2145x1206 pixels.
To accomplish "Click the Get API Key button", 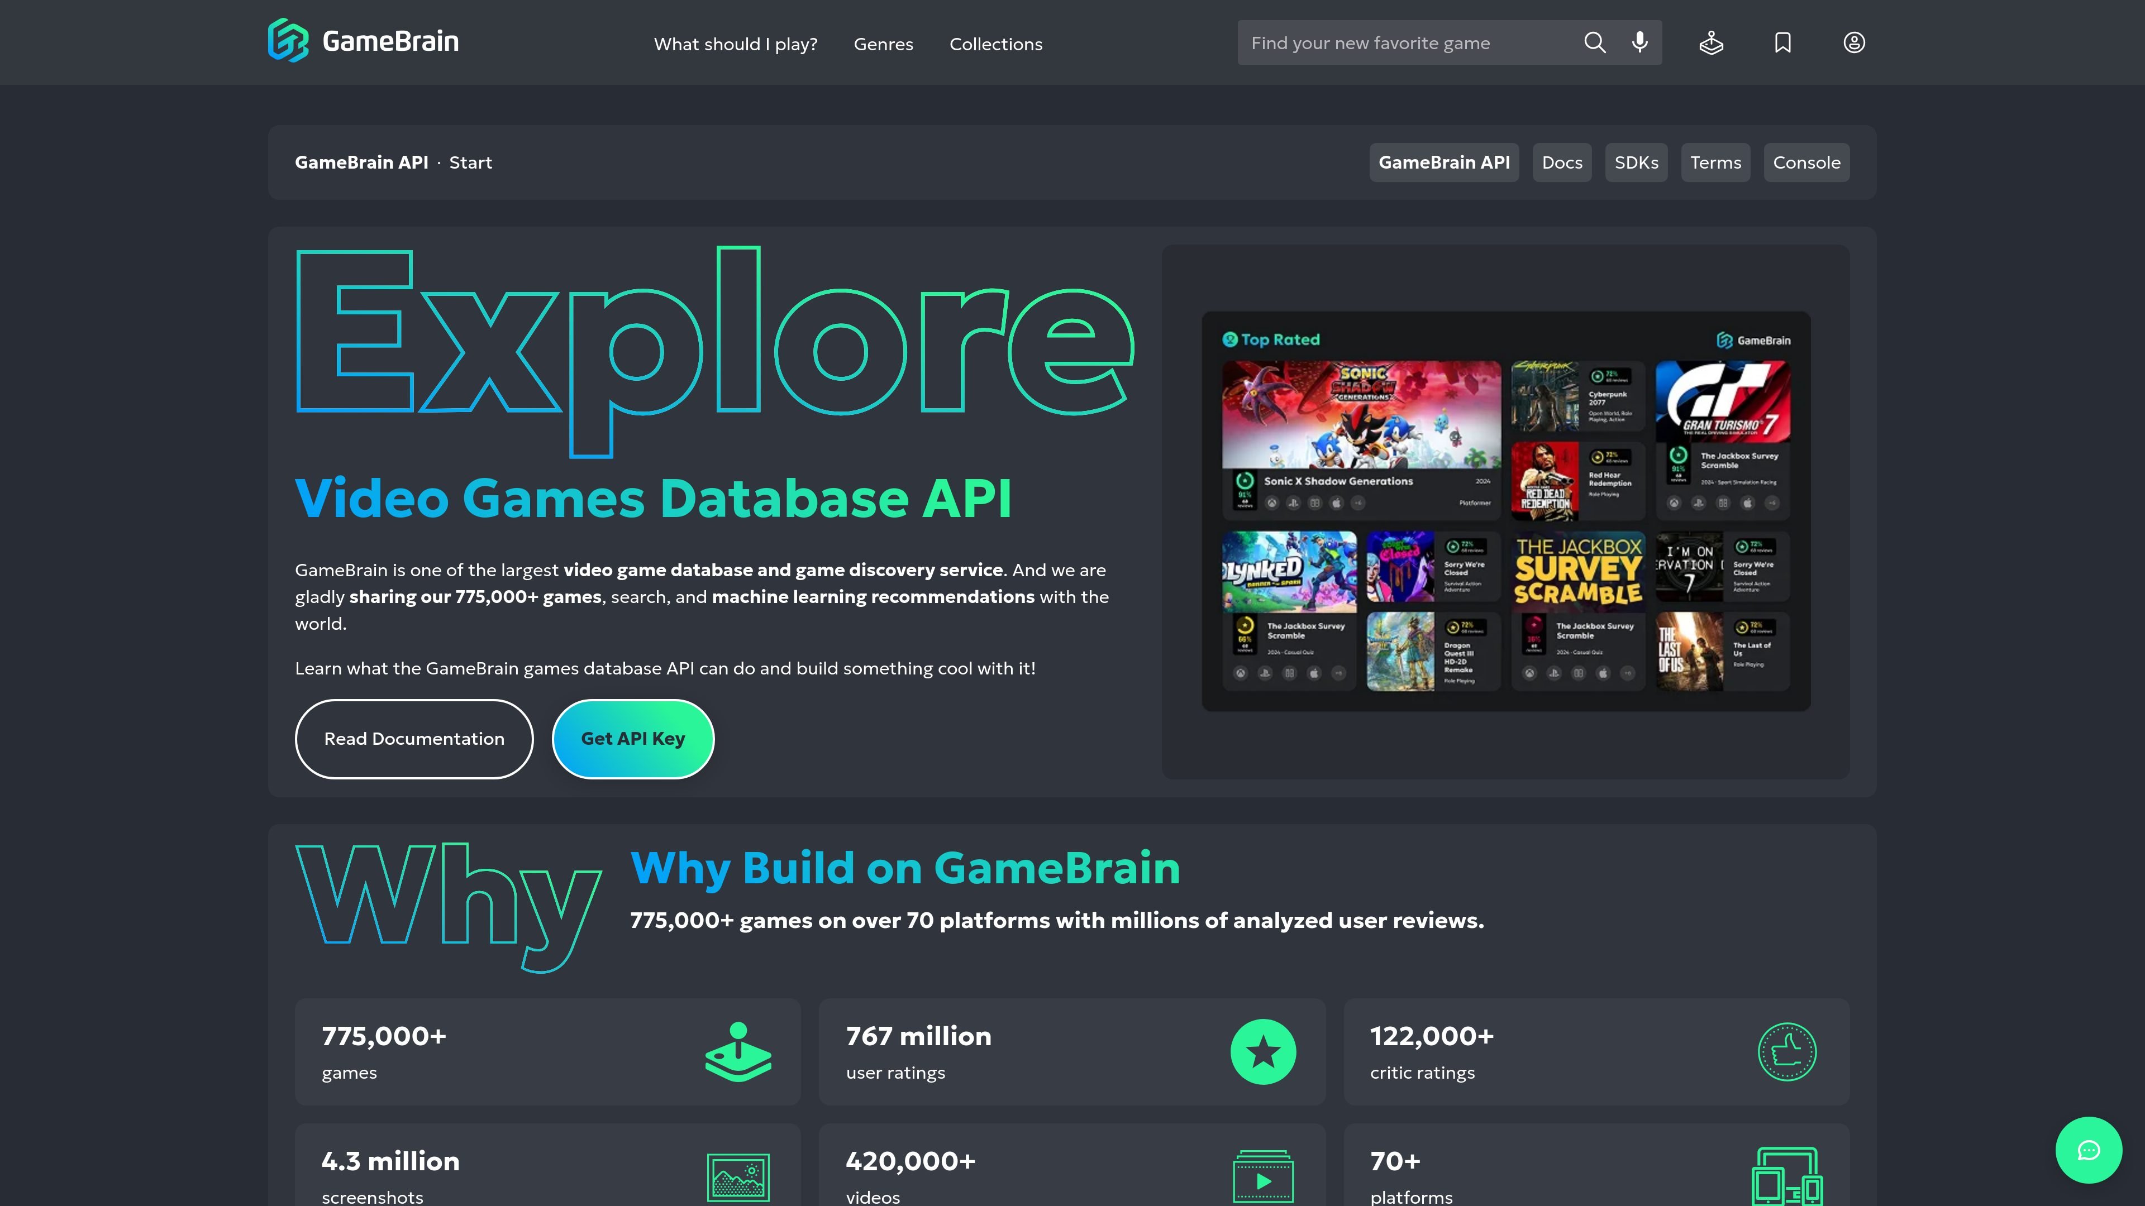I will [633, 739].
